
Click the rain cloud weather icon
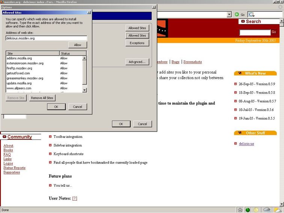coord(267,210)
